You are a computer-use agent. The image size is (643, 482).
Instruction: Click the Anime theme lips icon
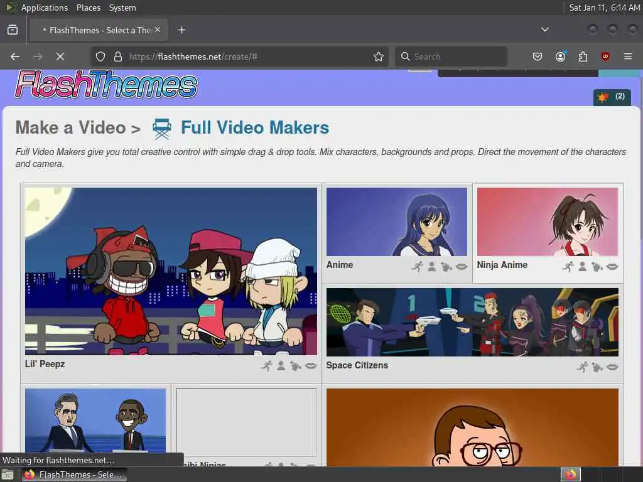point(462,267)
